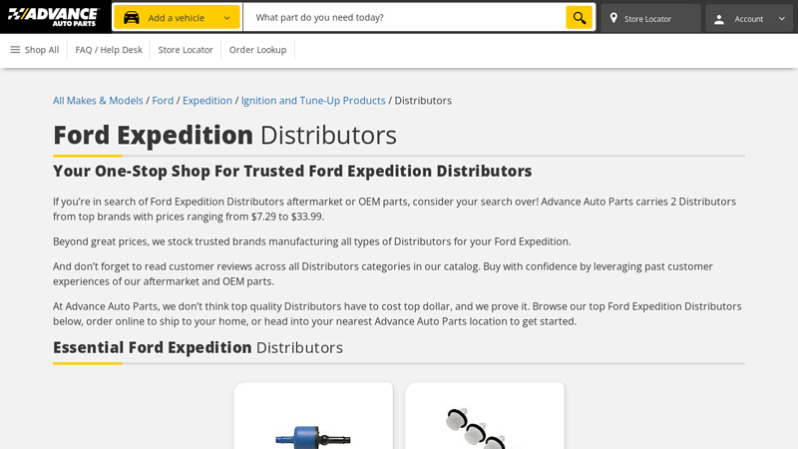The image size is (798, 449).
Task: Open Ignition and Tune-Up Products breadcrumb
Action: [x=313, y=101]
